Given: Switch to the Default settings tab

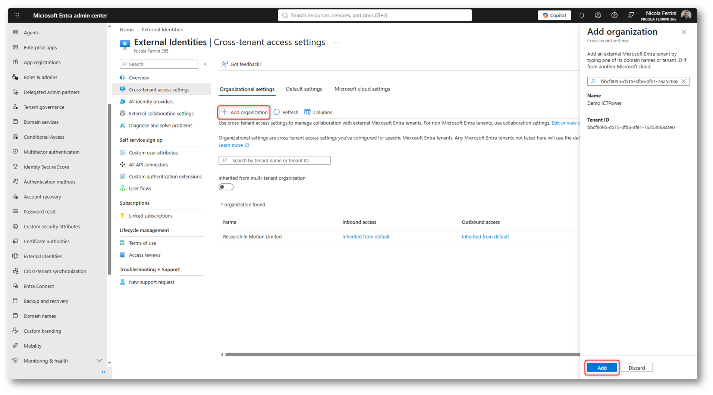Looking at the screenshot, I should 304,89.
